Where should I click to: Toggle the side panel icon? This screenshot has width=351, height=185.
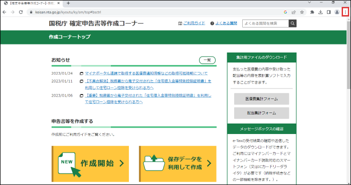[328, 12]
